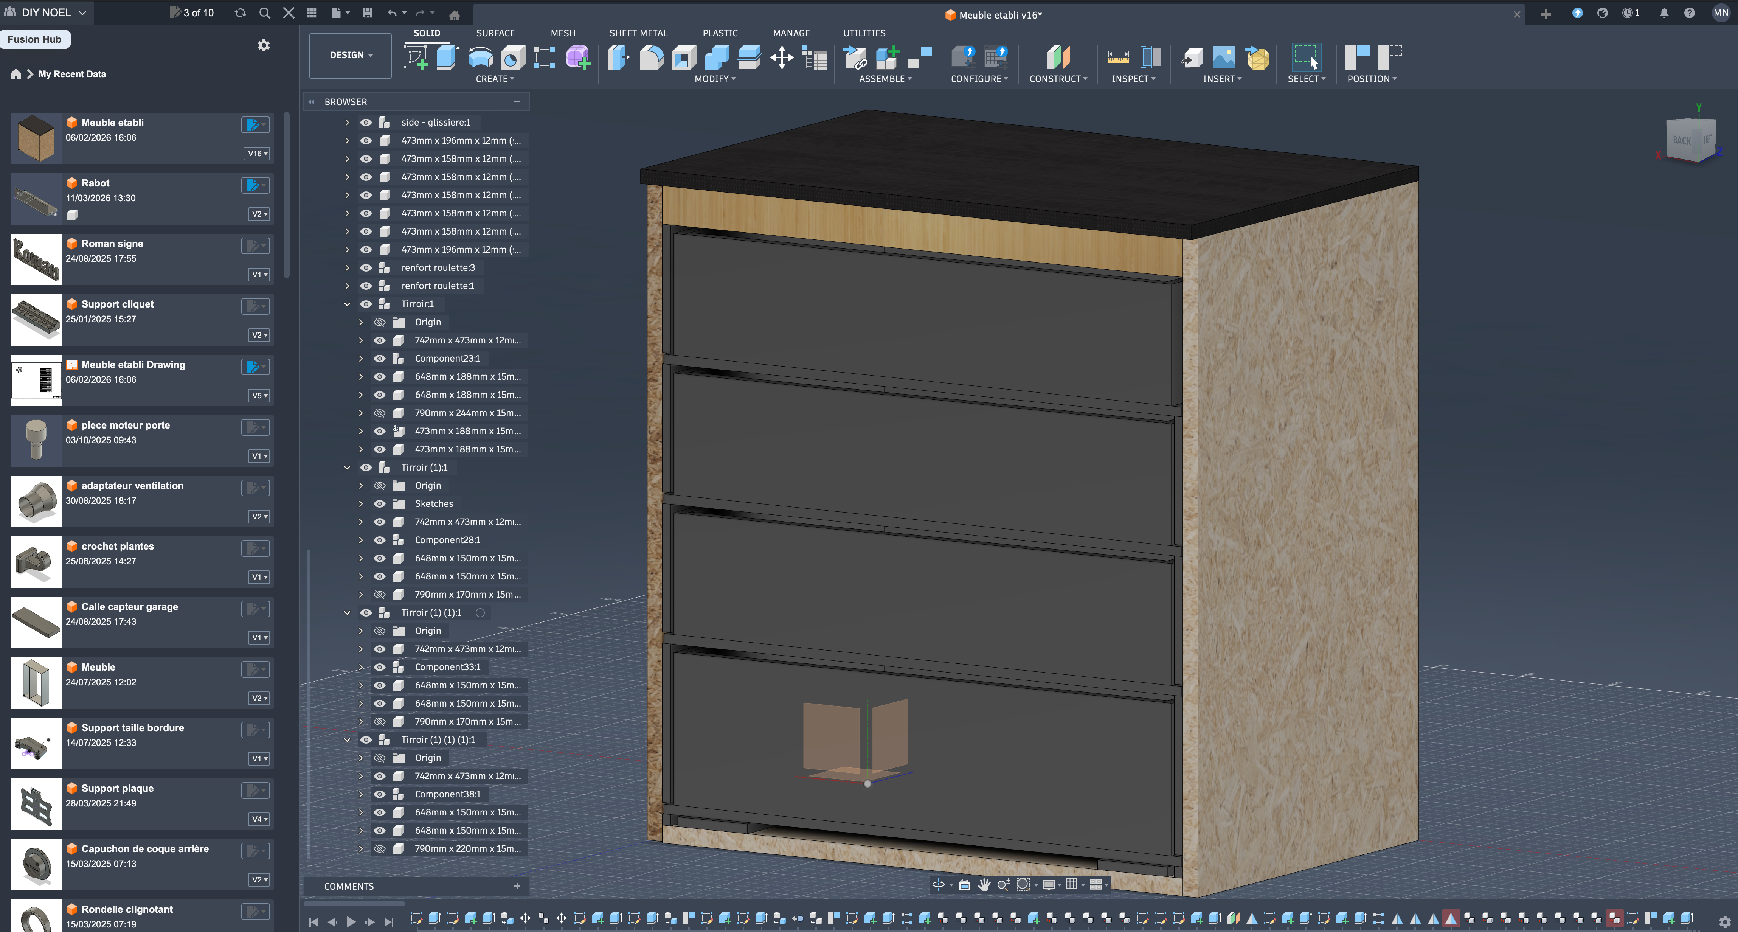Screen dimensions: 1738x932
Task: Open the Measure tool icon
Action: pos(1118,57)
